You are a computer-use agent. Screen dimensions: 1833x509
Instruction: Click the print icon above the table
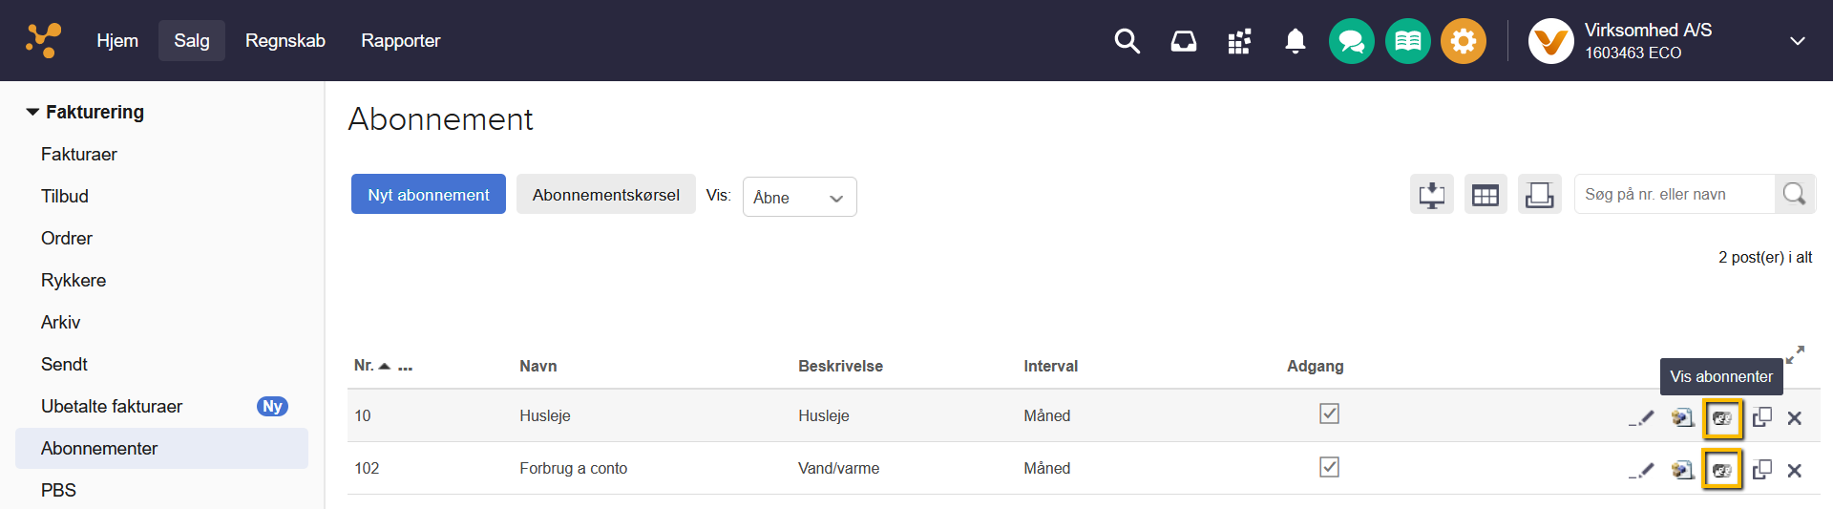coord(1539,195)
